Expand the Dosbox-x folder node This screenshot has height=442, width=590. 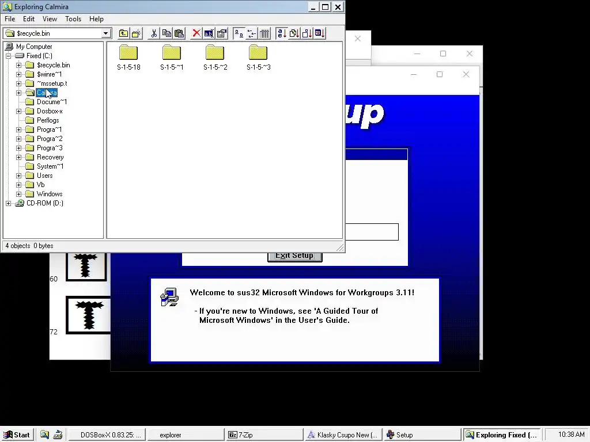(19, 111)
